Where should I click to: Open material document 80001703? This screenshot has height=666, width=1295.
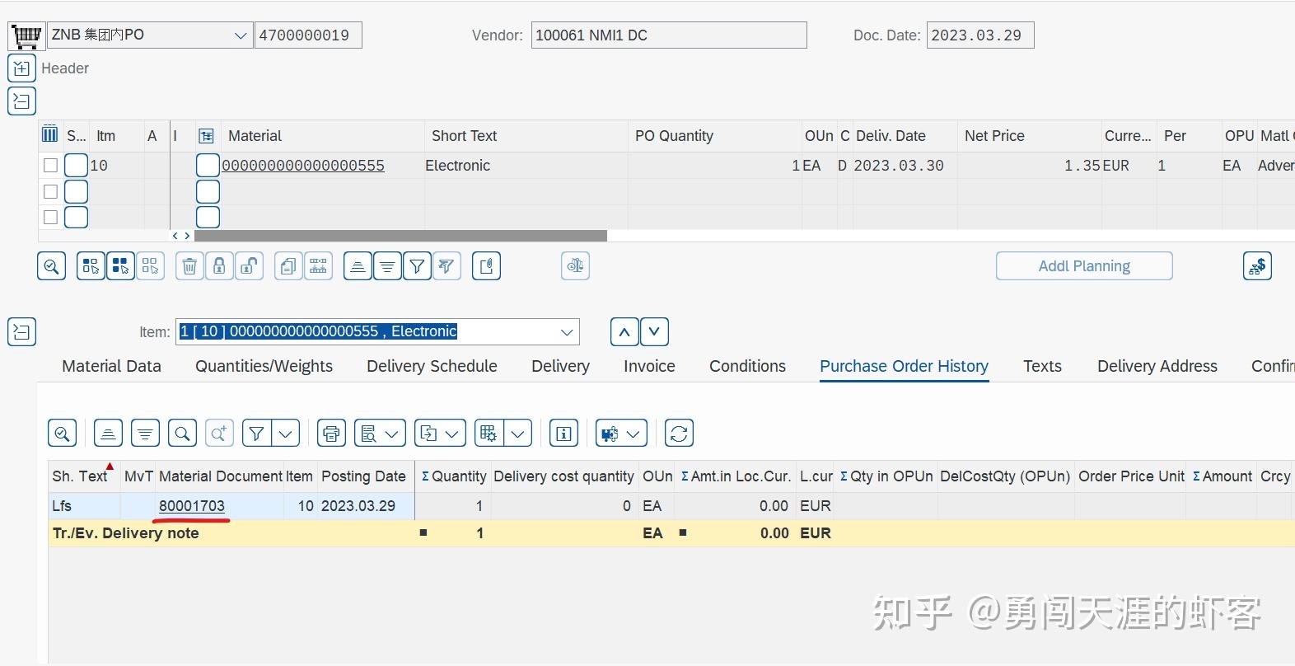191,506
